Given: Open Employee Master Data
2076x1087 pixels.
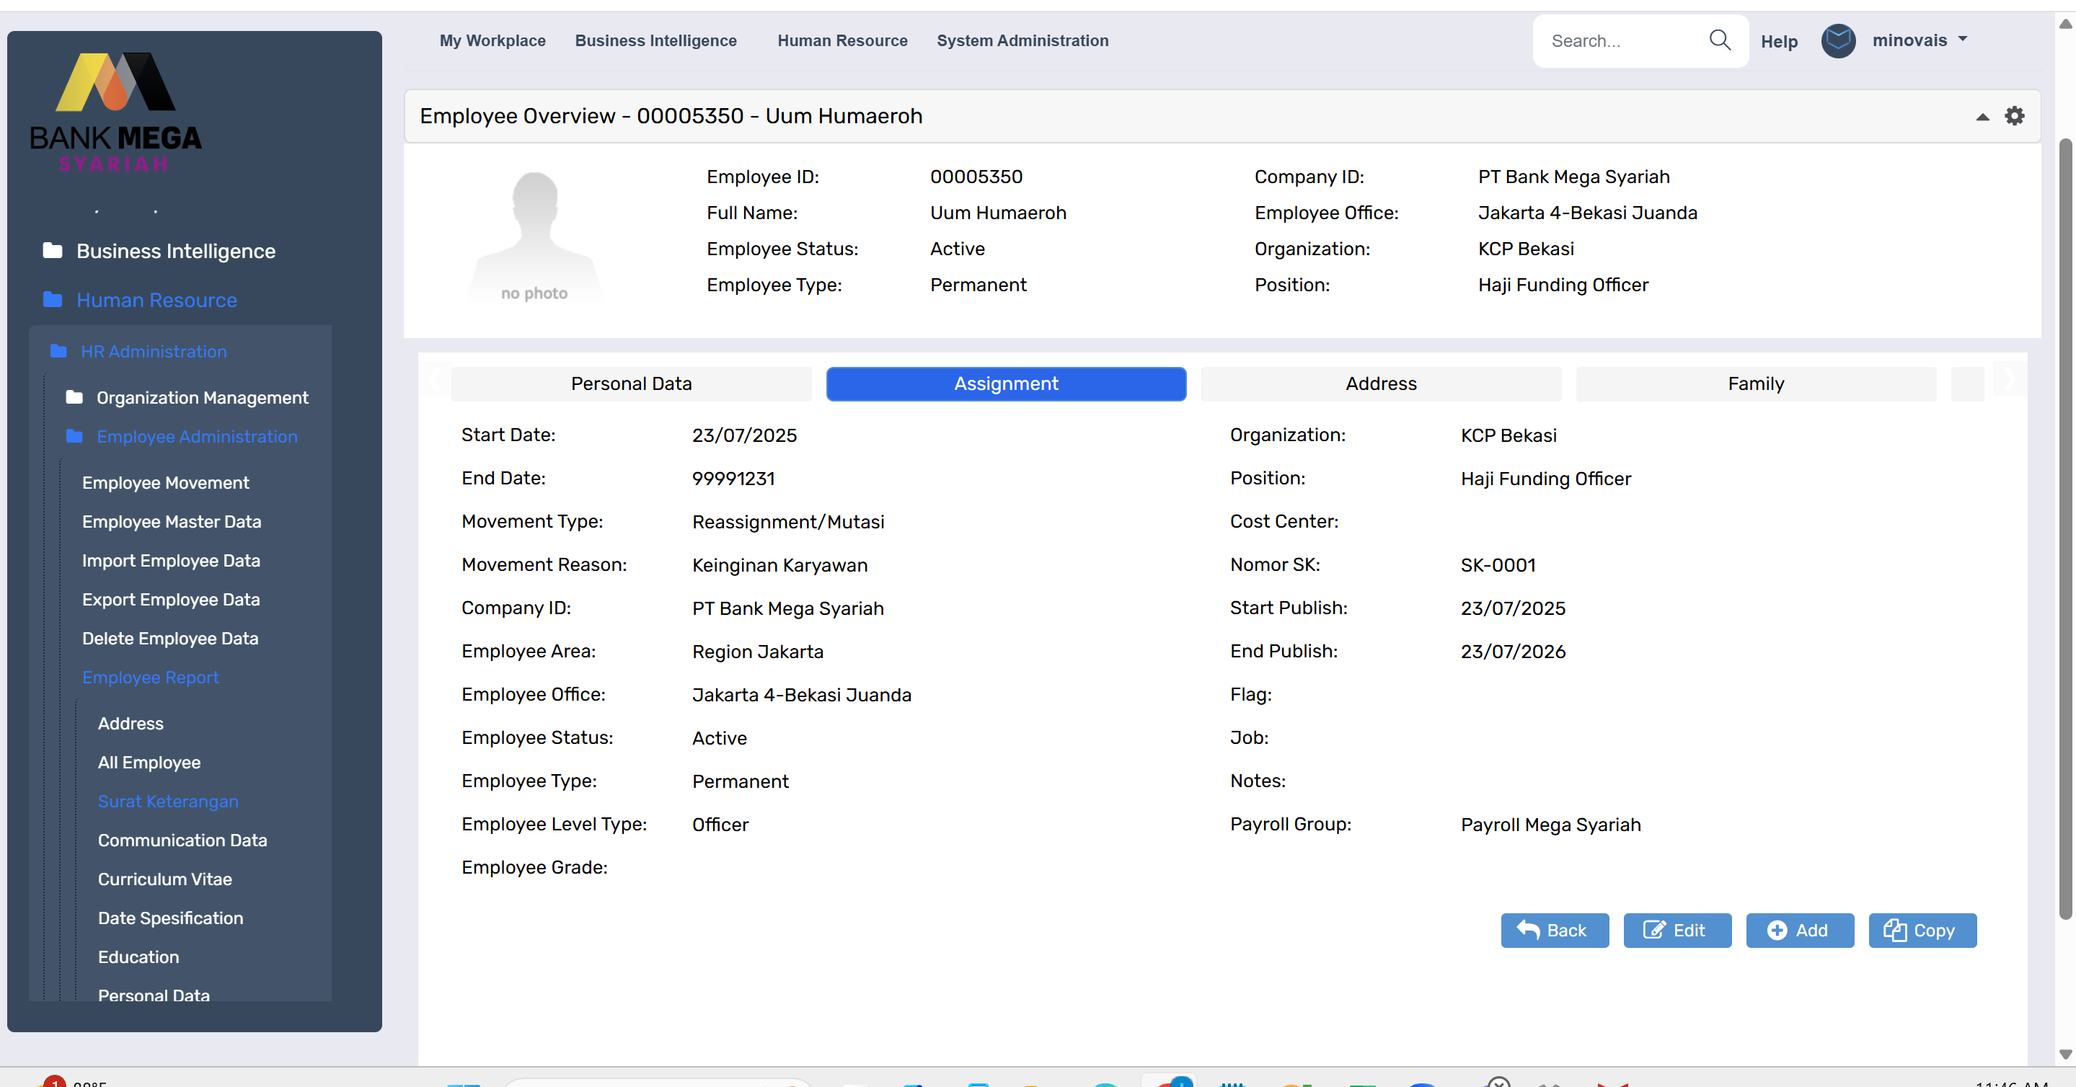Looking at the screenshot, I should coord(172,521).
